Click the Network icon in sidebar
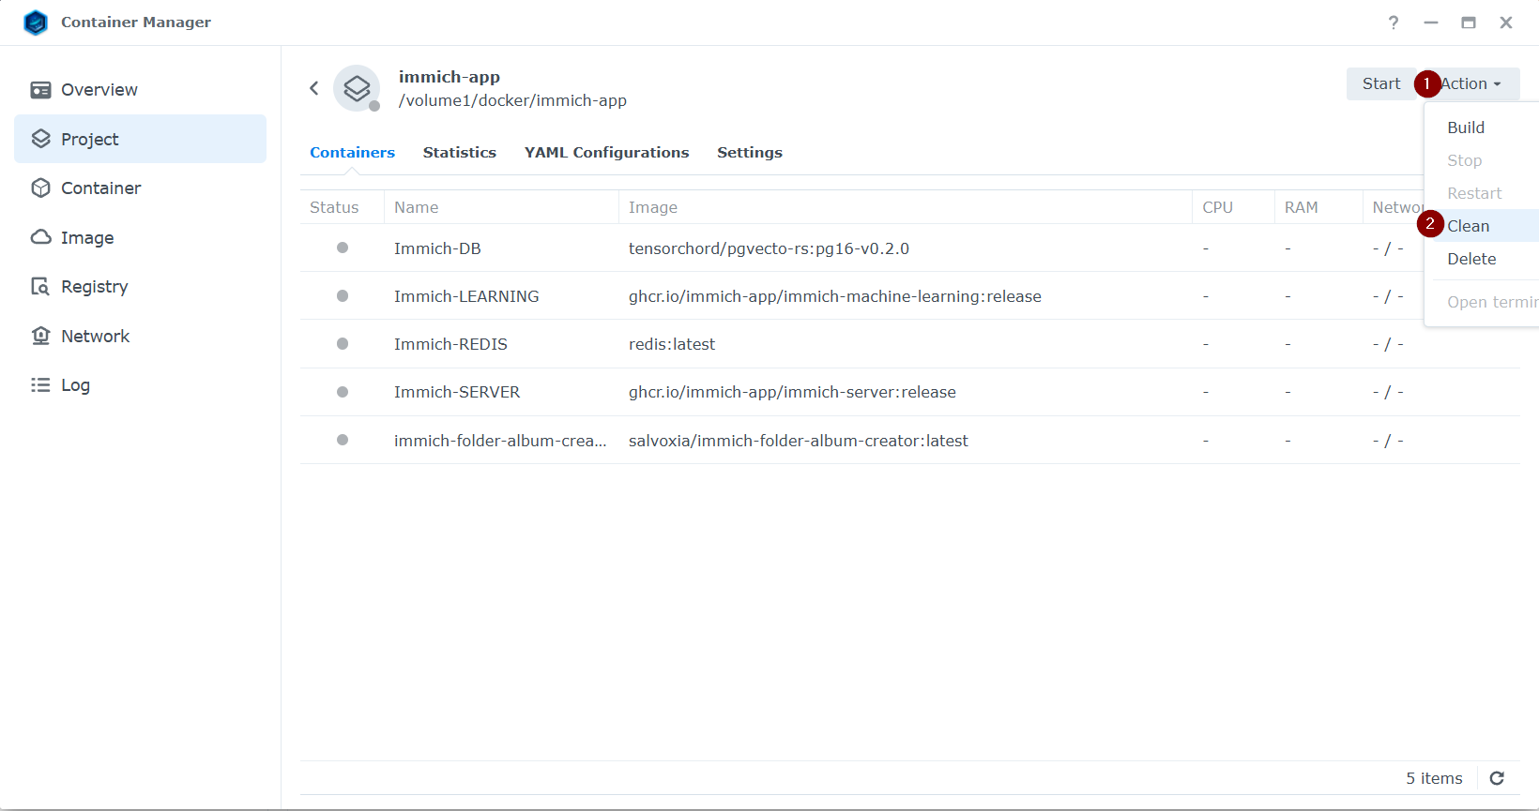This screenshot has width=1539, height=811. [40, 336]
